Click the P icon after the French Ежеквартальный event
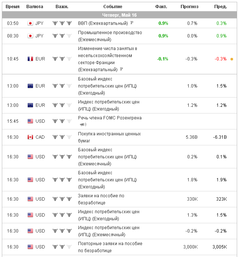 [x=121, y=69]
